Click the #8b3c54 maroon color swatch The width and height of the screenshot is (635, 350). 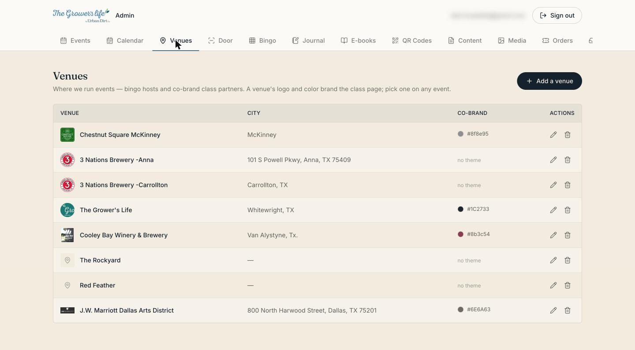coord(460,234)
